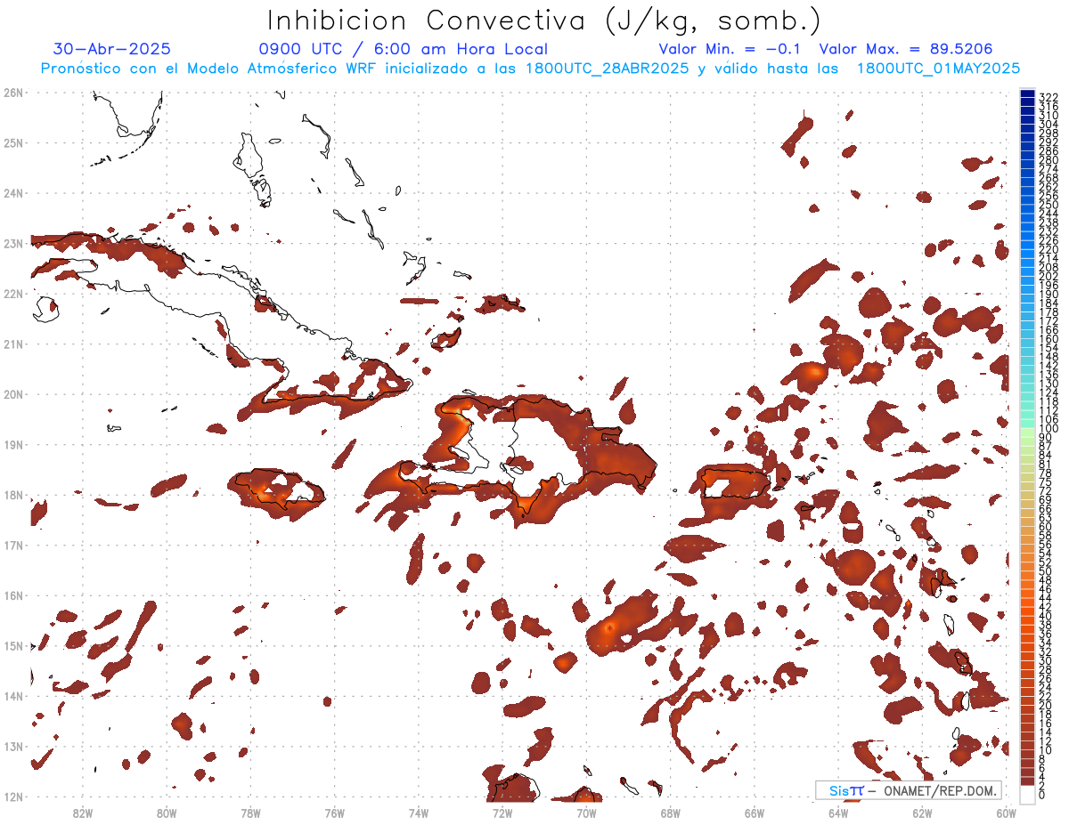Select latitude label 19N
1069x825 pixels.
13,444
